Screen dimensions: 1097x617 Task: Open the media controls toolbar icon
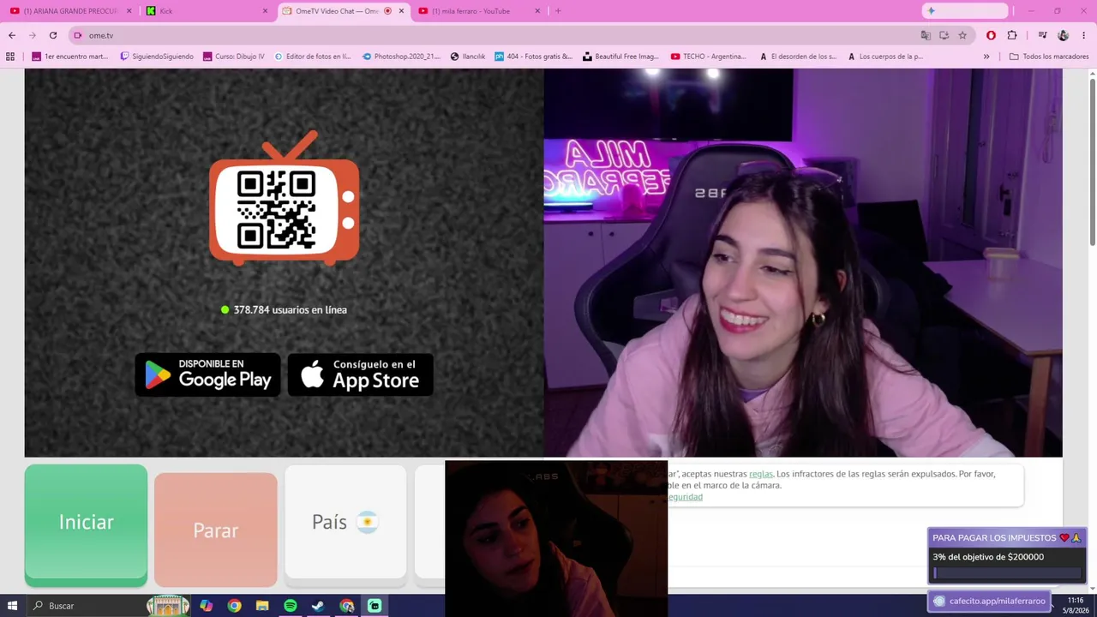pyautogui.click(x=1042, y=35)
